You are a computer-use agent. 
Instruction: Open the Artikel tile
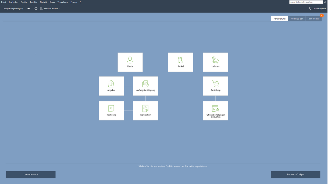[x=181, y=62]
